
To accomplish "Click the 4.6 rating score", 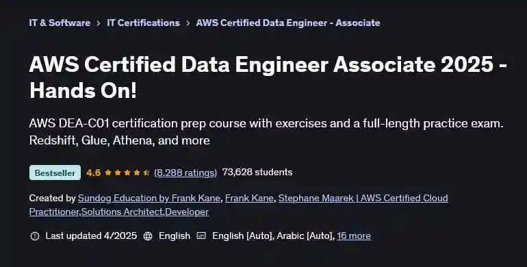I will (93, 173).
